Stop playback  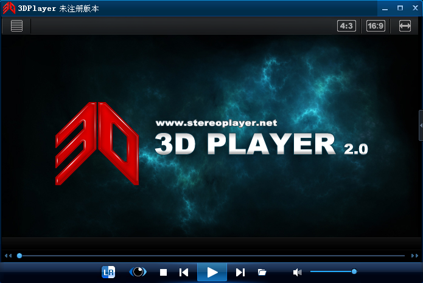(x=163, y=272)
